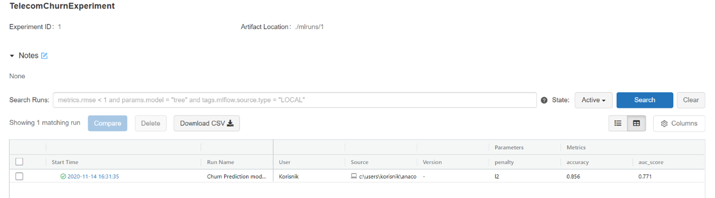Collapse the Notes section arrow

[12, 56]
